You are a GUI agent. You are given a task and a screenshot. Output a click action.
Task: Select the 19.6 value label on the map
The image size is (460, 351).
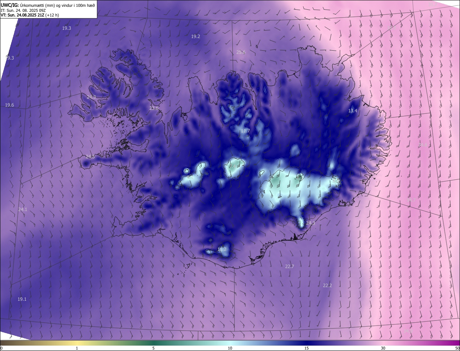[9, 105]
